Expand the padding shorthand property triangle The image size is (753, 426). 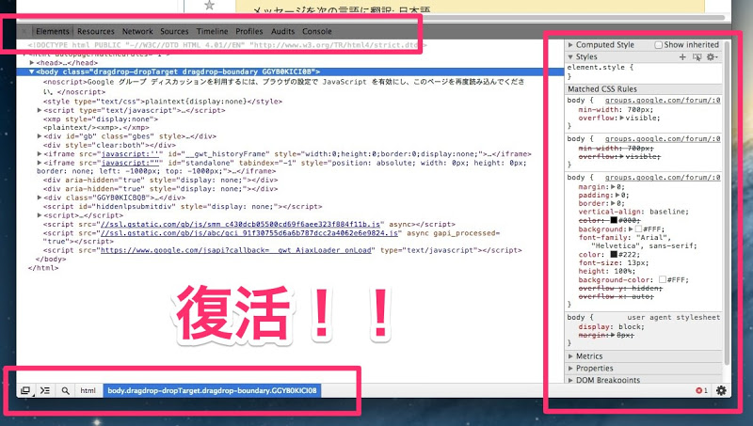[617, 196]
